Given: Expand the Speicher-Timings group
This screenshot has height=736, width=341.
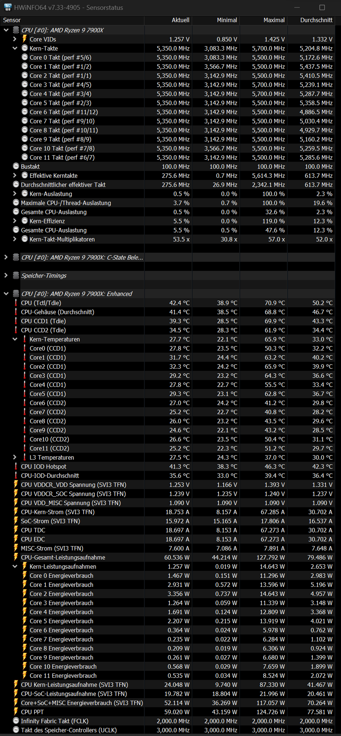Looking at the screenshot, I should tap(6, 276).
